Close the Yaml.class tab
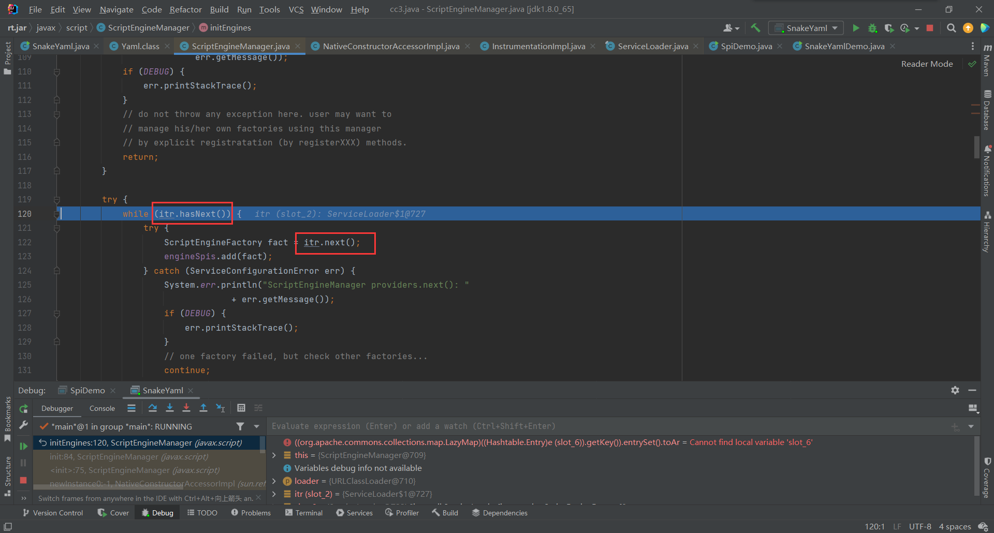 (167, 46)
